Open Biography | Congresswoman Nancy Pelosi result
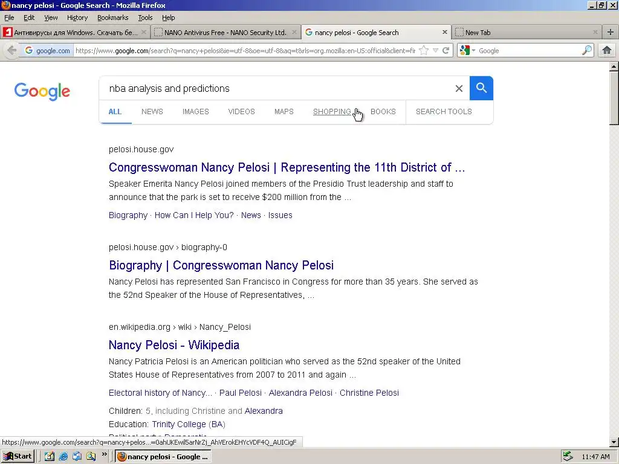619x464 pixels. (221, 265)
